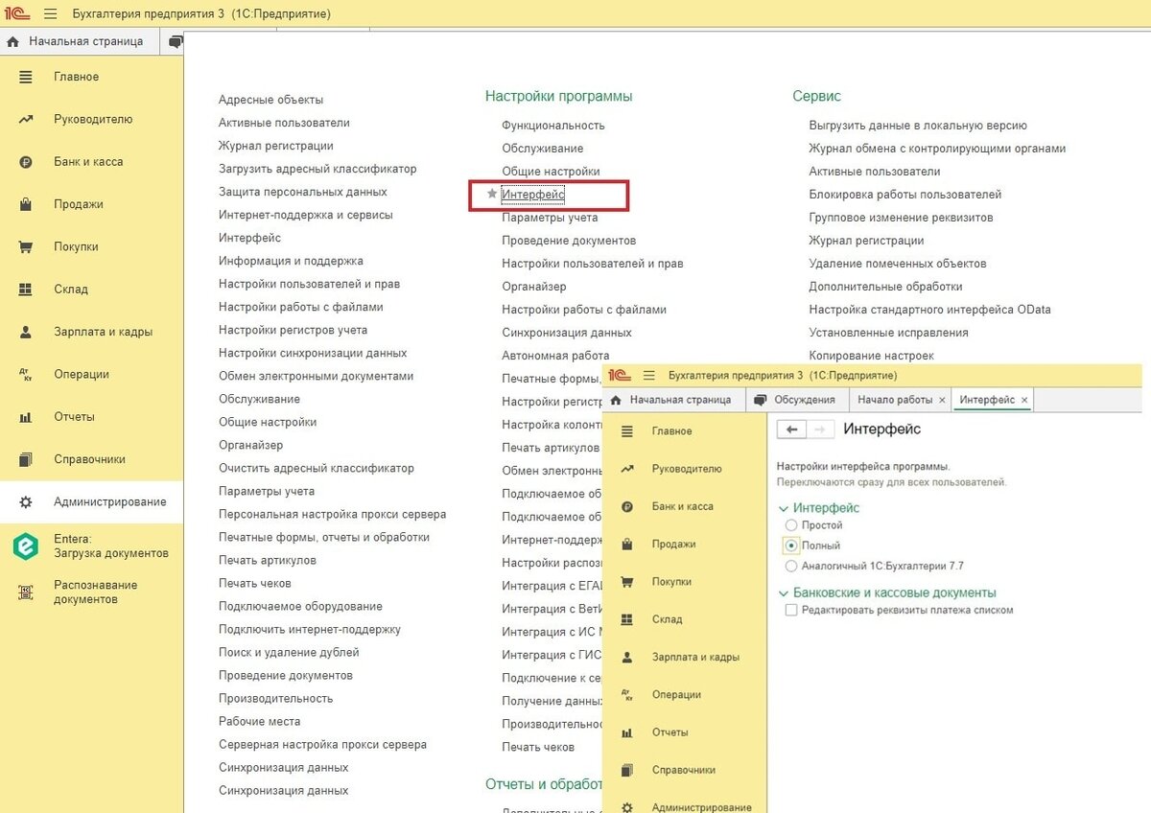This screenshot has height=813, width=1151.
Task: Click the forward arrow in the Интерфейс form
Action: [818, 430]
